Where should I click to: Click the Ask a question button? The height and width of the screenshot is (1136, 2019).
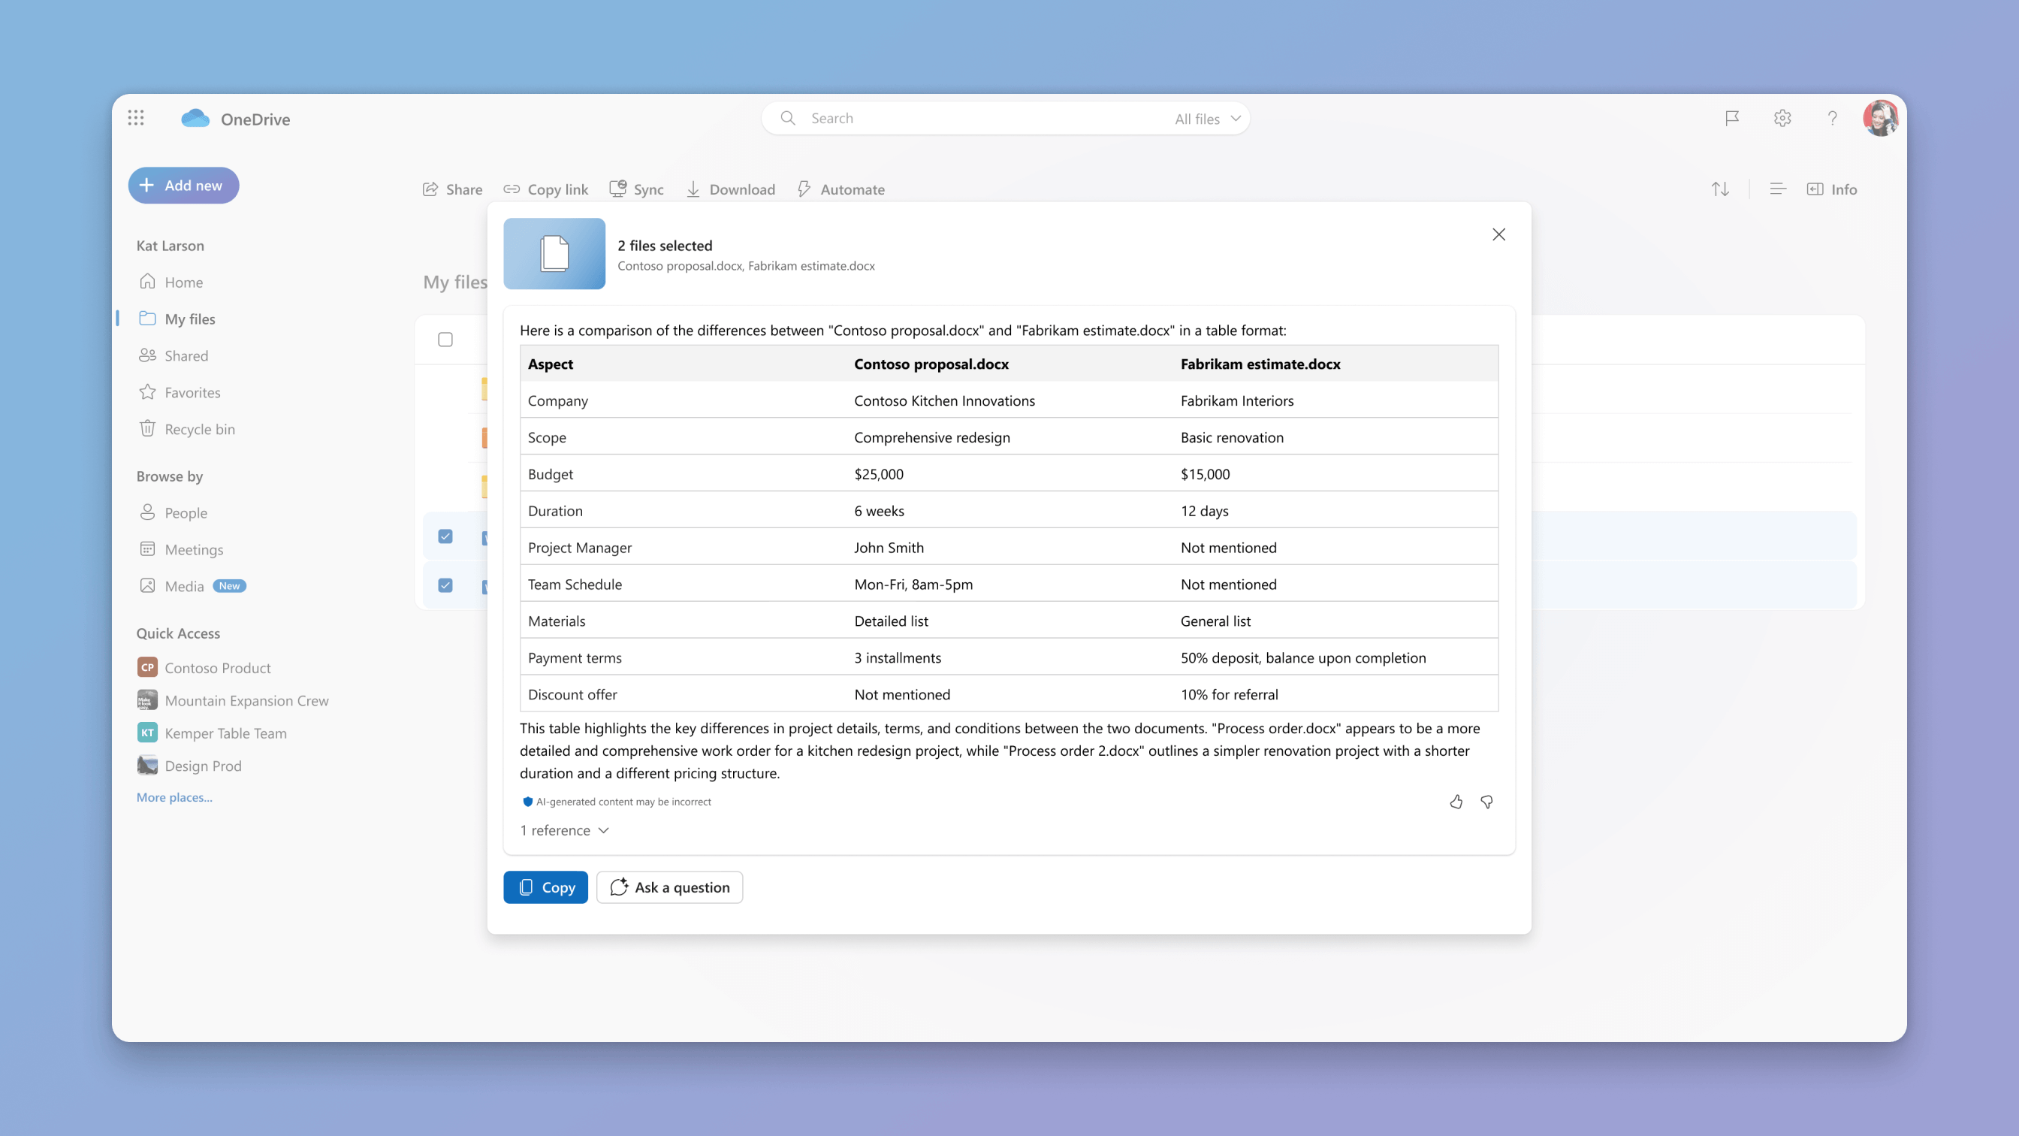tap(670, 887)
